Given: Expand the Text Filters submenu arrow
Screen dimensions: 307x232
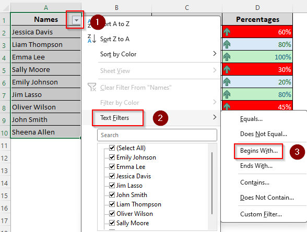Looking at the screenshot, I should tap(215, 117).
